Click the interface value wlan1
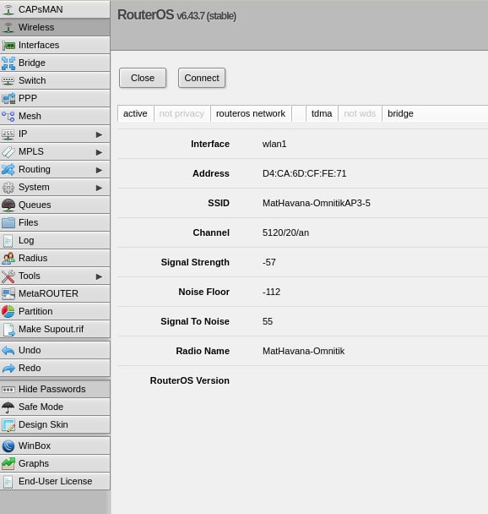The height and width of the screenshot is (514, 488). (274, 144)
